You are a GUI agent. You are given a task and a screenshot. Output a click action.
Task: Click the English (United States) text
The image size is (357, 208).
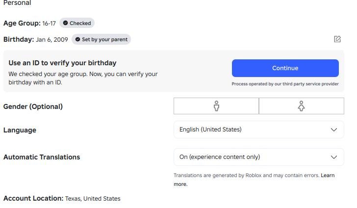point(210,130)
